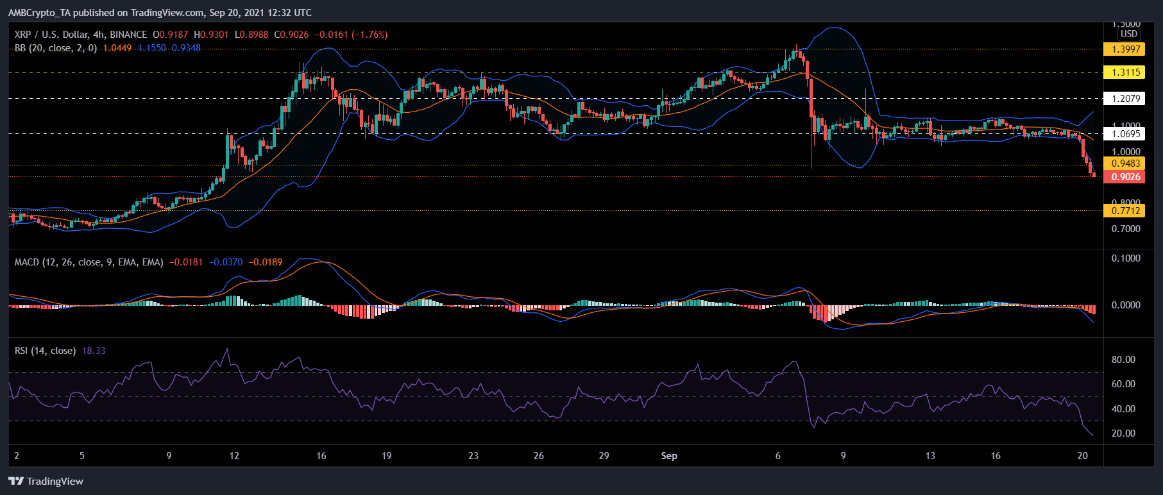Click the MACD (12, 26, close, 9, EMA, EMA) label
1163x495 pixels.
[89, 262]
